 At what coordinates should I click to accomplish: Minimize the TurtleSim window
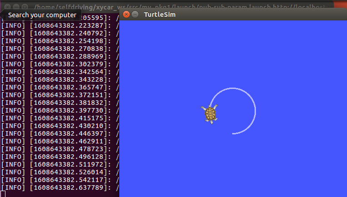135,15
